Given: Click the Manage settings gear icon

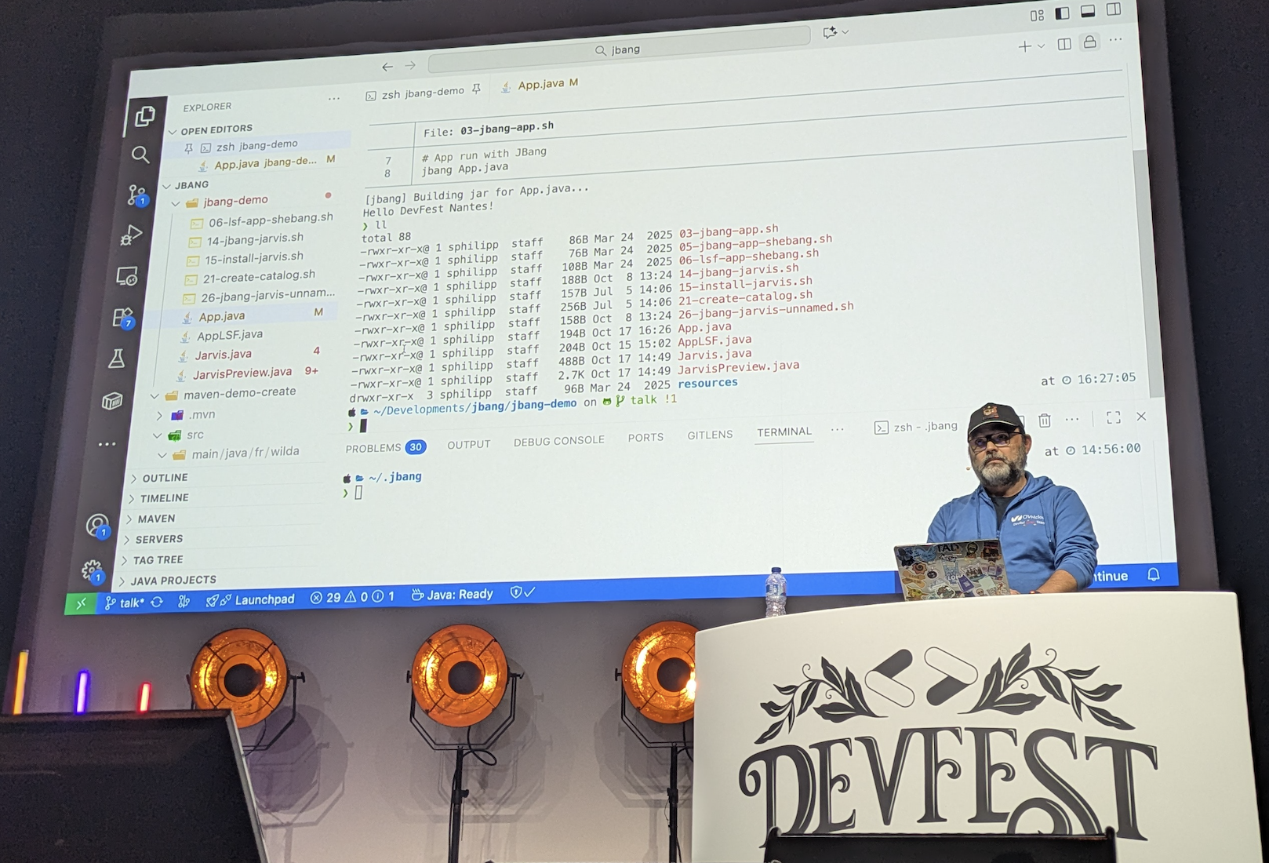Looking at the screenshot, I should click(92, 570).
